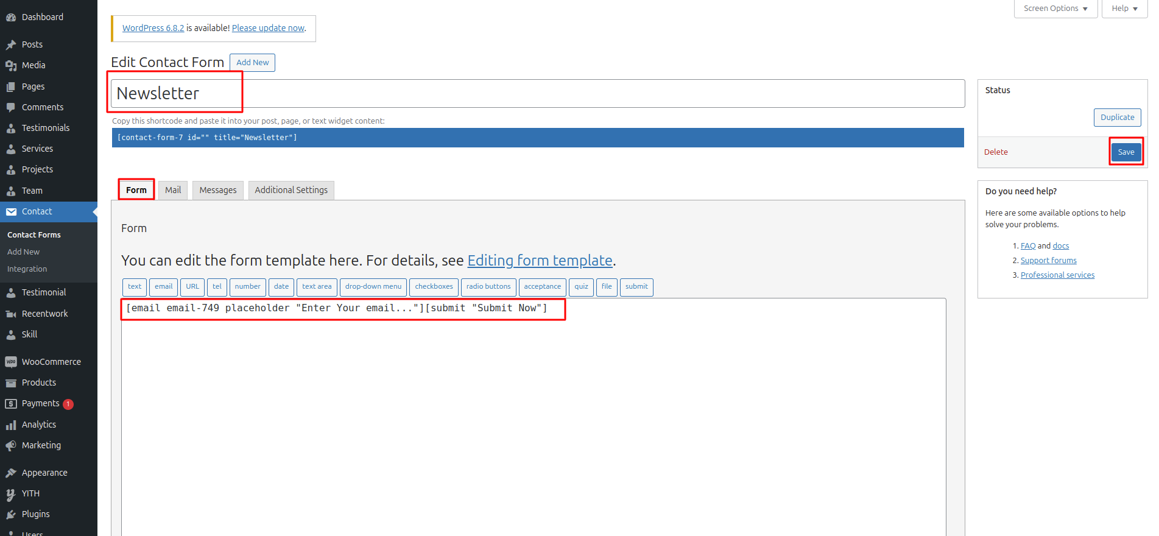Click the Dashboard icon in sidebar
Image resolution: width=1159 pixels, height=536 pixels.
[x=11, y=18]
